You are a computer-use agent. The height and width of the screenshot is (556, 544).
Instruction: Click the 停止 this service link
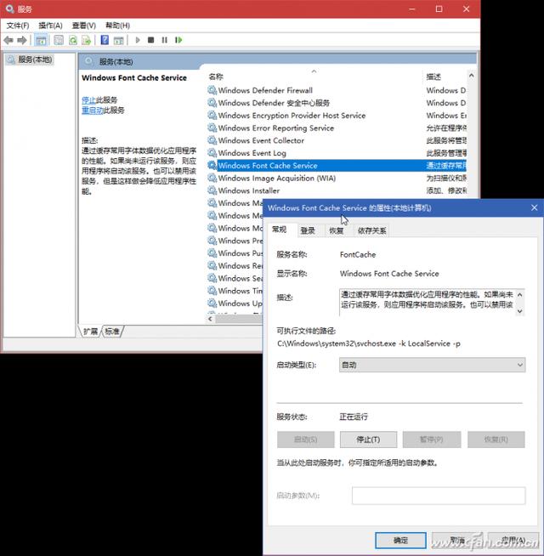[x=88, y=100]
